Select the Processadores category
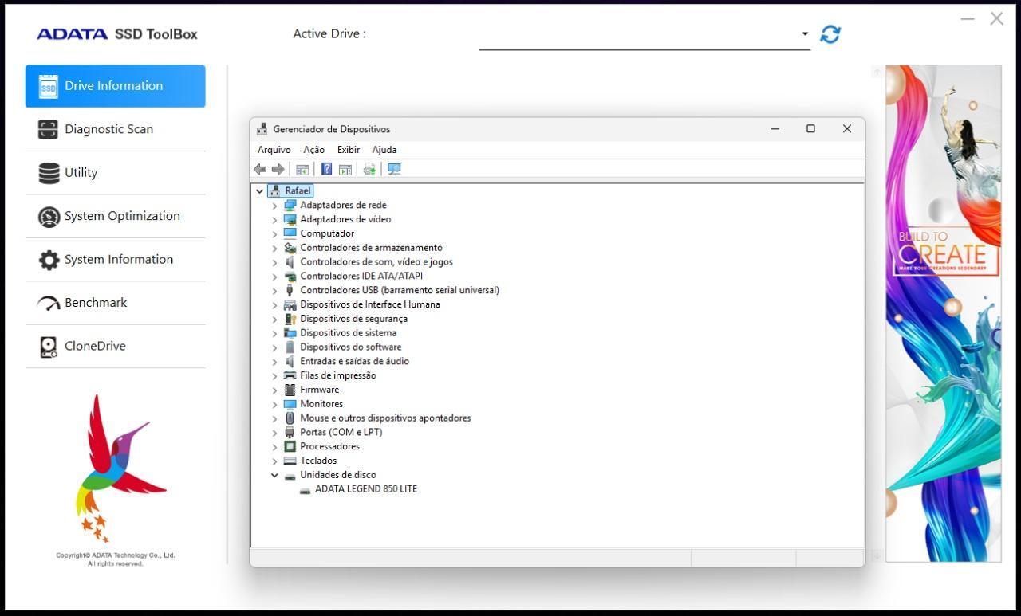Image resolution: width=1021 pixels, height=616 pixels. coord(329,446)
